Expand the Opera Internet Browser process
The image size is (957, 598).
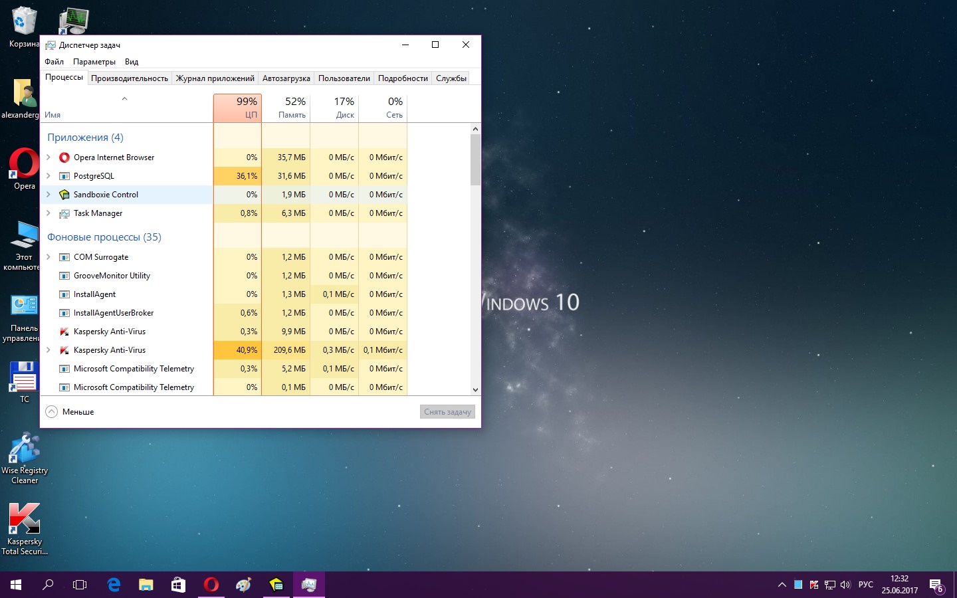[49, 157]
